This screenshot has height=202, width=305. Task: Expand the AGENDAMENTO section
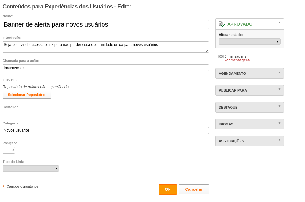(250, 73)
